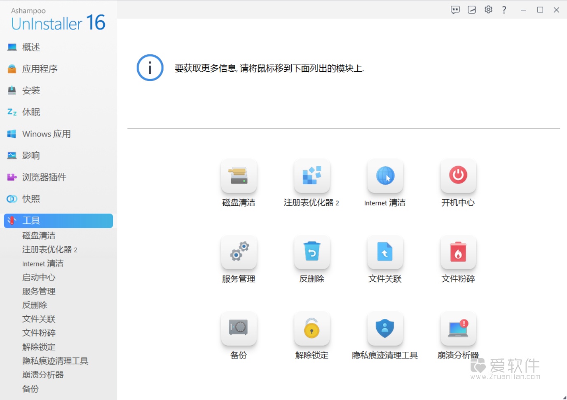
Task: Click the info circle next to module hint
Action: 150,68
